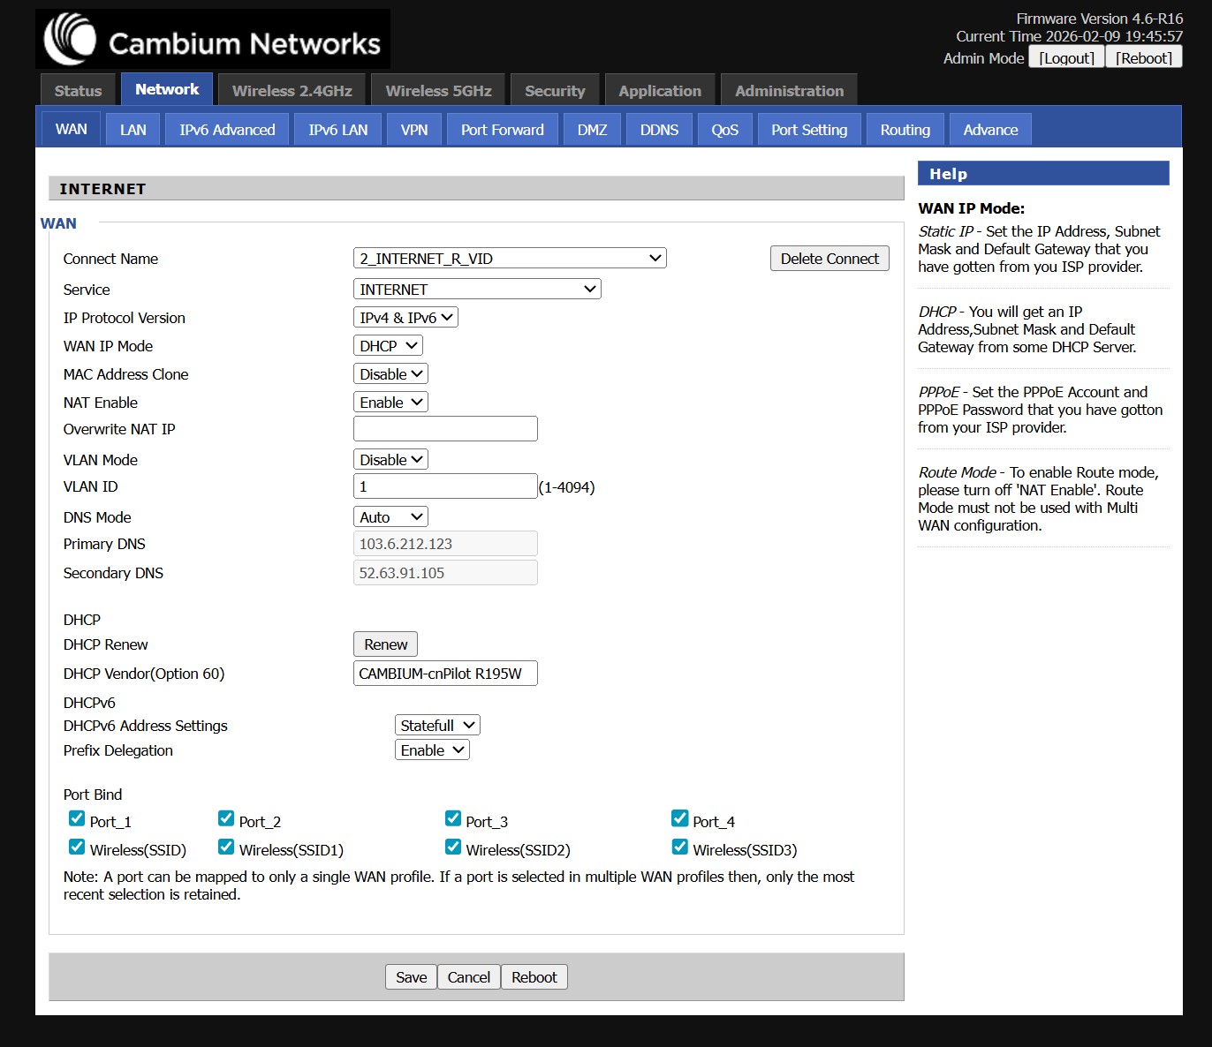This screenshot has height=1047, width=1212.
Task: Change the DNS Mode dropdown
Action: coord(390,517)
